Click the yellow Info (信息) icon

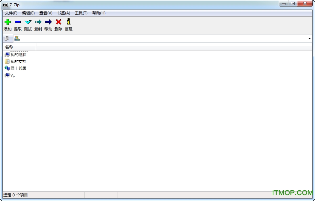pyautogui.click(x=69, y=22)
